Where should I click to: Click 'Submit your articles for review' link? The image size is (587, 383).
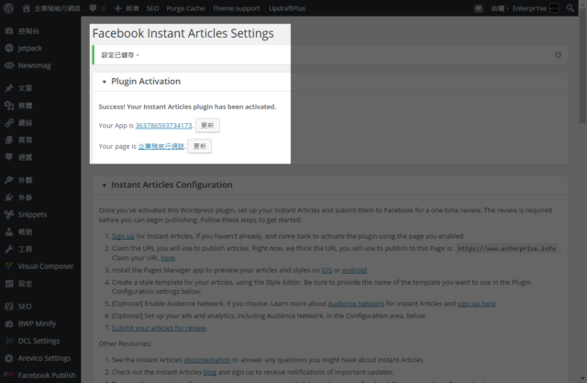point(159,328)
